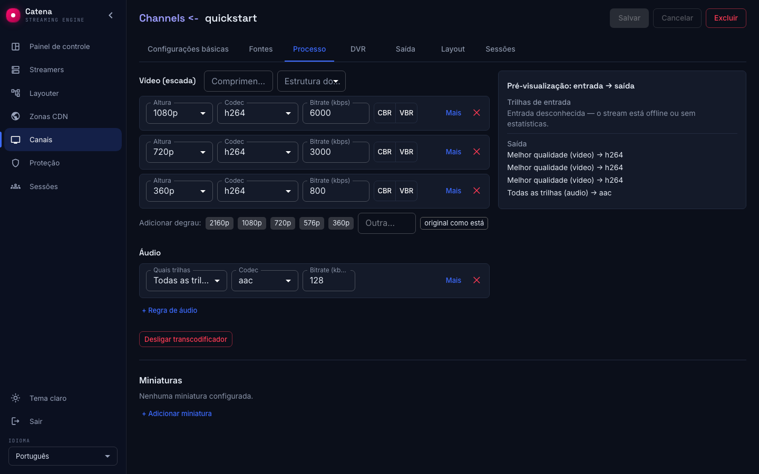Open the Altura dropdown showing 1080p

click(179, 113)
